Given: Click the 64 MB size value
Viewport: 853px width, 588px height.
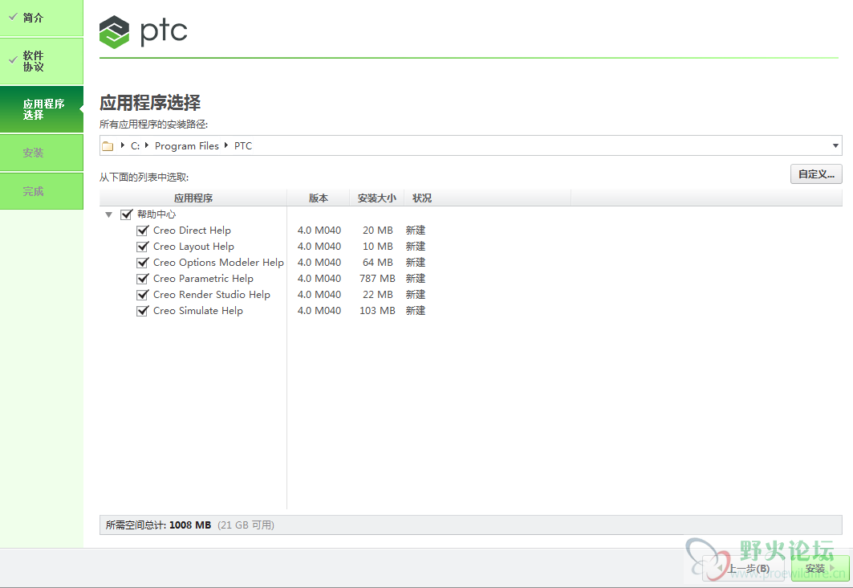Looking at the screenshot, I should (x=377, y=263).
